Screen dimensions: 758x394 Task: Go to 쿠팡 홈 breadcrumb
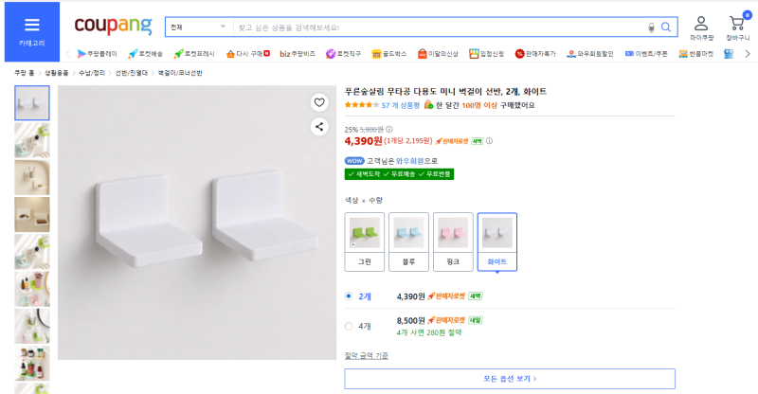[x=25, y=73]
